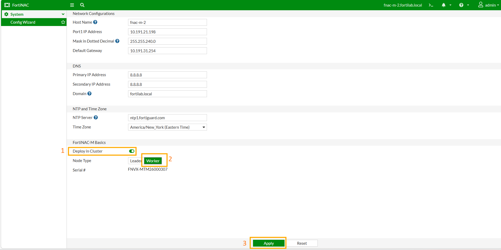This screenshot has width=501, height=250.
Task: Click the fnac-m-2.fortilab.local hostname
Action: (x=403, y=5)
